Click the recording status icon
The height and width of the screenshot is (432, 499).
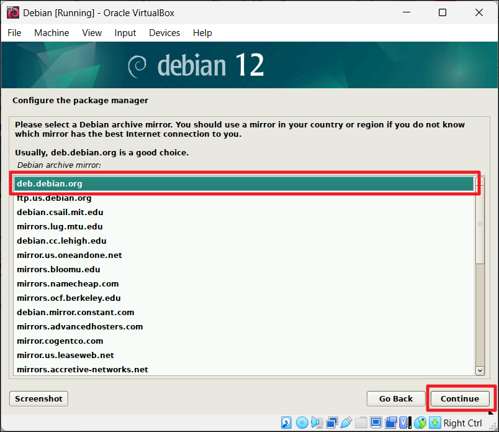pyautogui.click(x=391, y=423)
